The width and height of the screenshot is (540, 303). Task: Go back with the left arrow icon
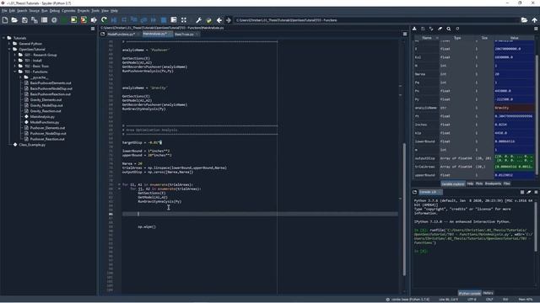[x=219, y=20]
